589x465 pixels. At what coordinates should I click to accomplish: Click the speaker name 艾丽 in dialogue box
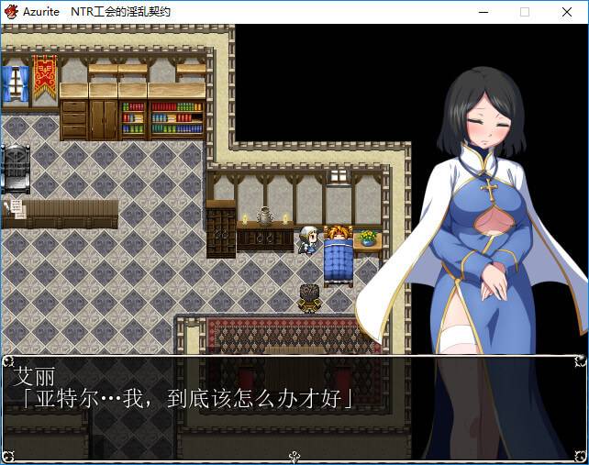click(31, 376)
